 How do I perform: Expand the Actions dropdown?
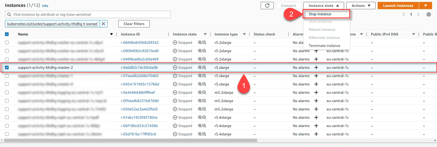pyautogui.click(x=361, y=6)
